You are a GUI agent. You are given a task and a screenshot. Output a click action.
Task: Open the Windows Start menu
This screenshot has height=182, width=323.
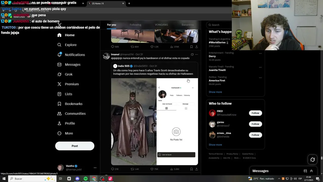click(x=4, y=179)
